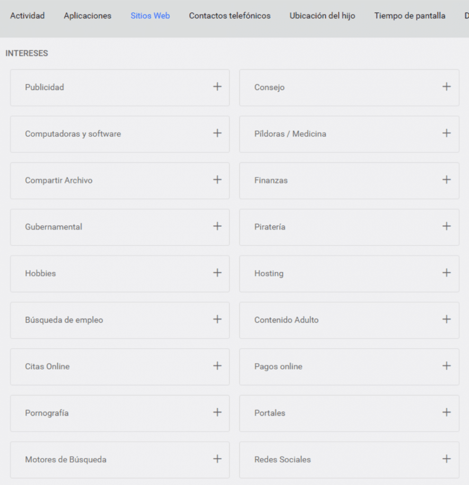469x485 pixels.
Task: Open the Aplicaciones tab
Action: point(88,16)
